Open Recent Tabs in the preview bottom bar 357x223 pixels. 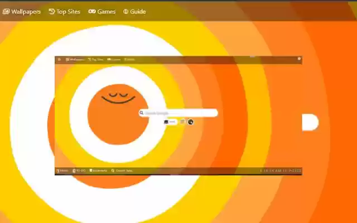click(122, 171)
